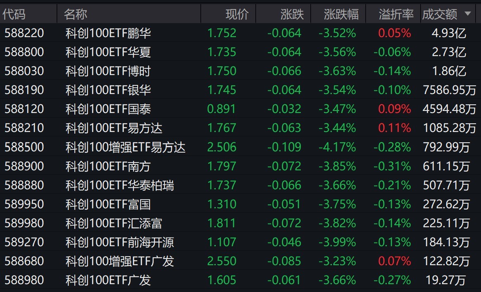Select the 科创100ETF南方 row

(x=240, y=166)
